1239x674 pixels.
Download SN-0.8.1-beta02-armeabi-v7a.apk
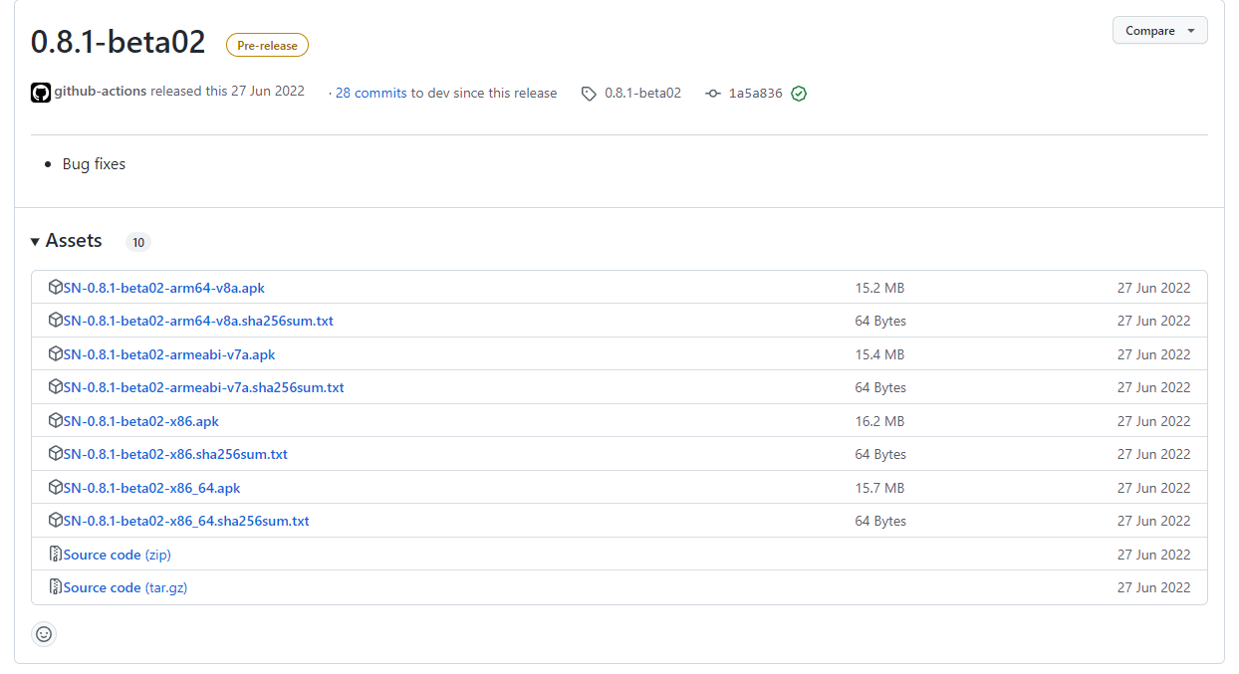[x=169, y=354]
